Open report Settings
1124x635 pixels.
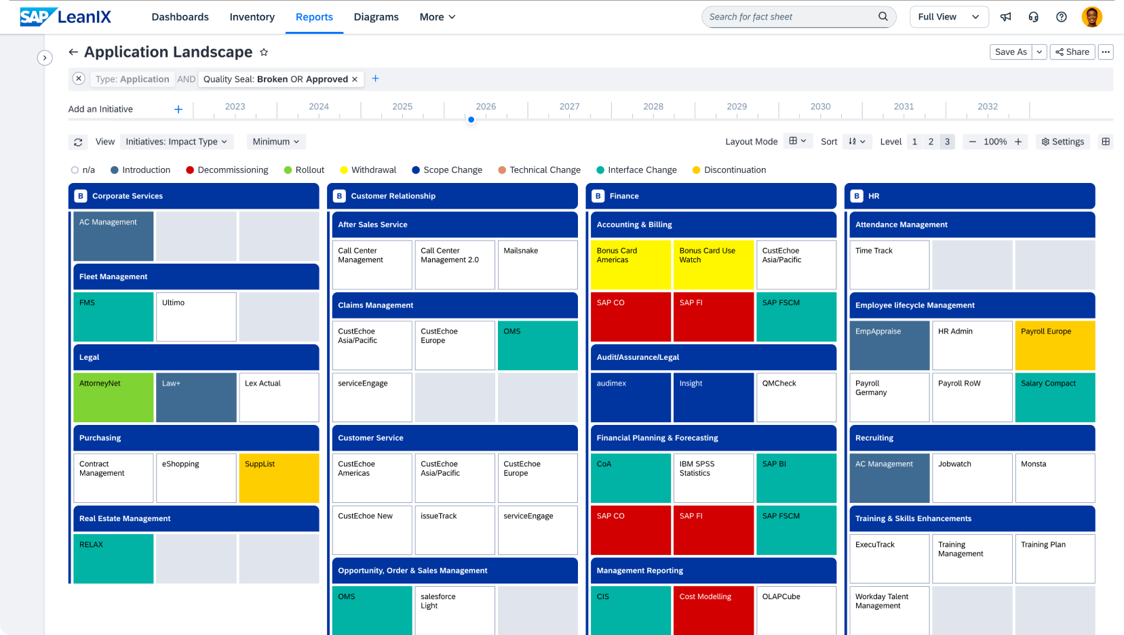pos(1063,142)
